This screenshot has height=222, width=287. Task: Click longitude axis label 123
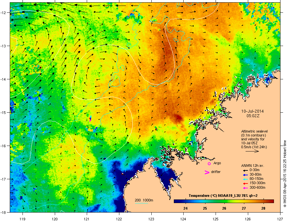(x=151, y=219)
